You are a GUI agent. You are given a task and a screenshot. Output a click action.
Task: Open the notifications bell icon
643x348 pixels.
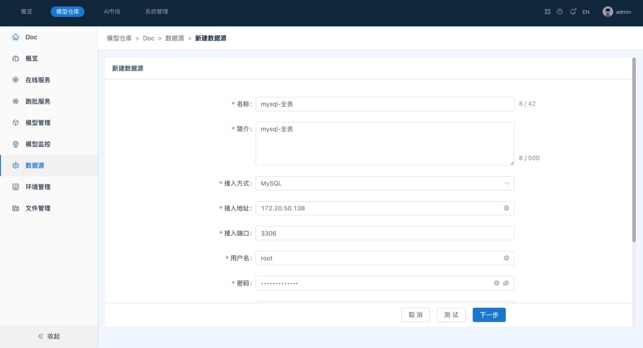tap(573, 12)
